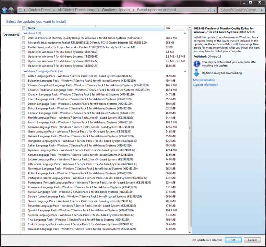
Task: Check the Swedish Language Pack checkbox
Action: (x=23, y=215)
